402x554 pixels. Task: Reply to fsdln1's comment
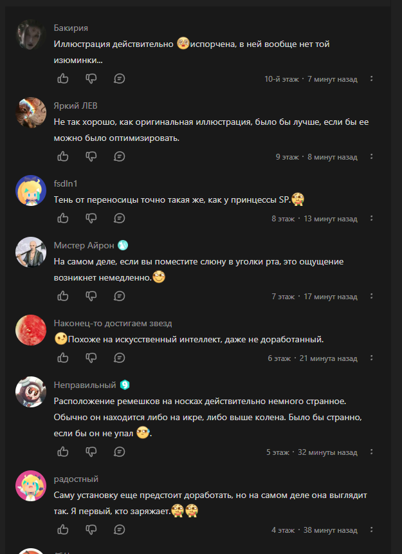[120, 218]
